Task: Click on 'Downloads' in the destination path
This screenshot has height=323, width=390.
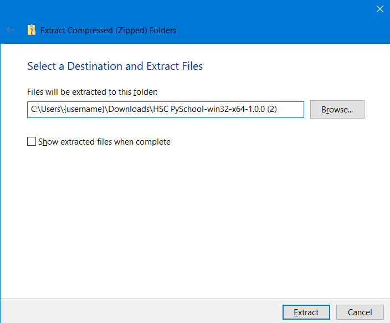Action: click(x=130, y=110)
